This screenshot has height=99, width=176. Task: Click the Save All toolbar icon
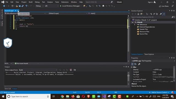[23, 6]
